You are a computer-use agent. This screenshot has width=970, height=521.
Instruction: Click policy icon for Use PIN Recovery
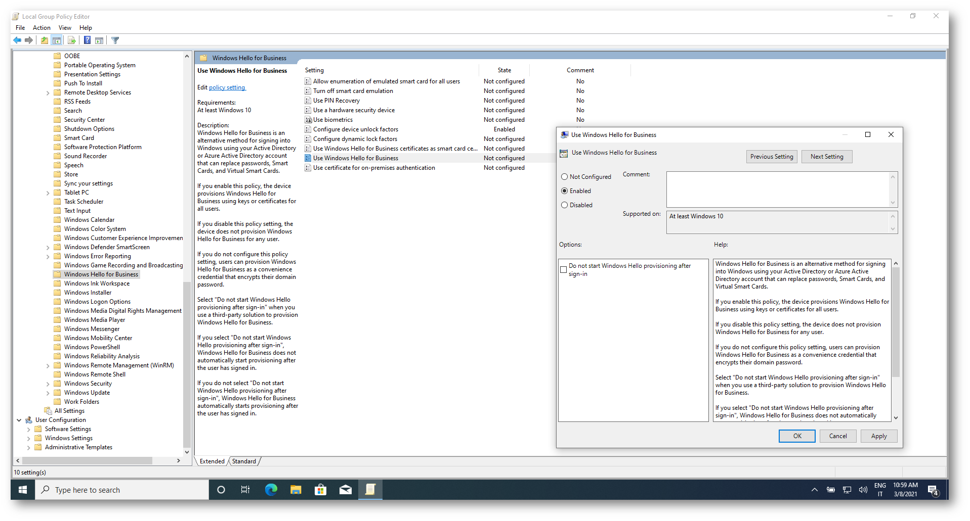coord(308,101)
